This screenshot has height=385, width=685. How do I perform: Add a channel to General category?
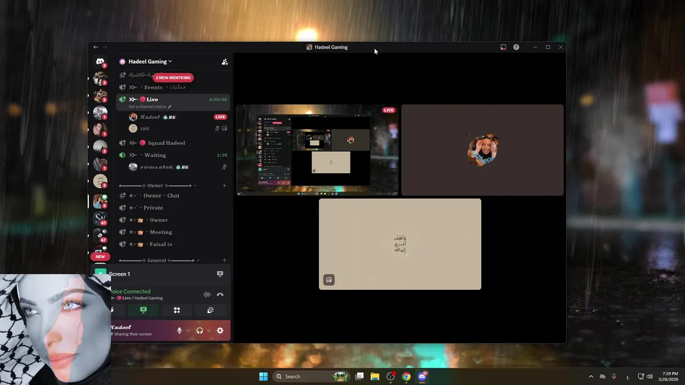click(x=224, y=260)
